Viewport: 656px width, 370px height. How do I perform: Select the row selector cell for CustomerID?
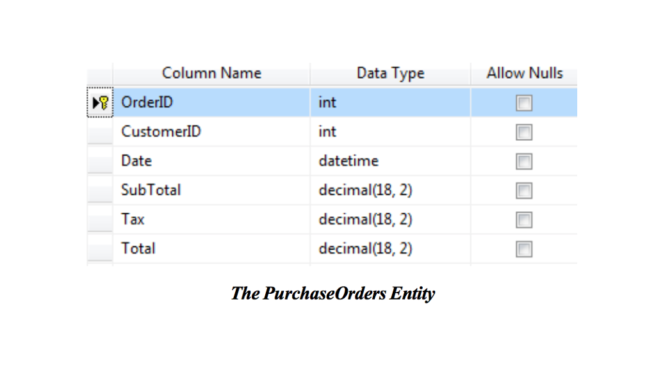coord(101,132)
